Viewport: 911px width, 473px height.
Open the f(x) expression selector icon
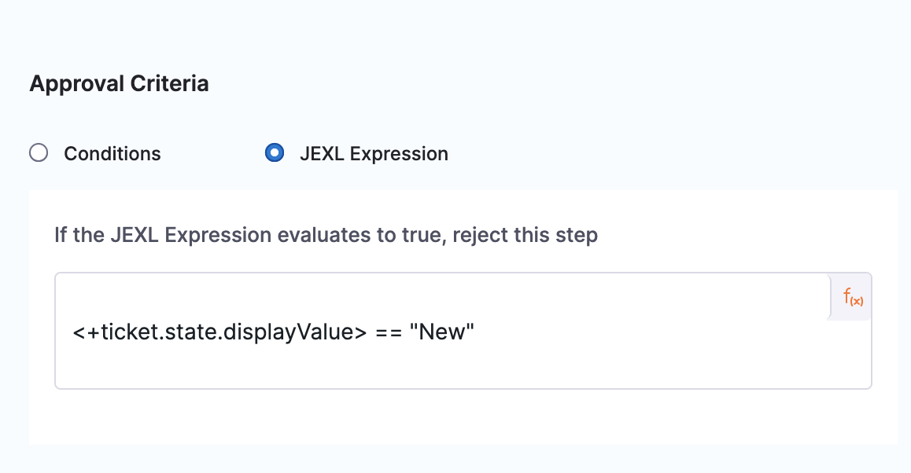point(853,297)
